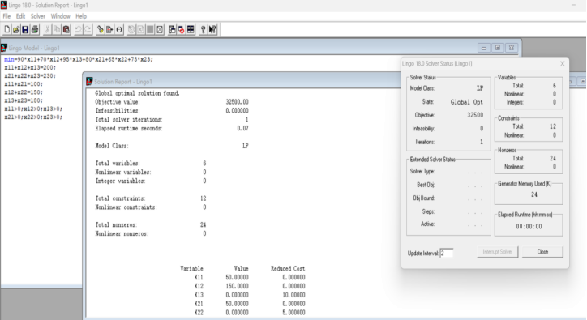
Task: Click the Send To Back window icon
Action: (172, 29)
